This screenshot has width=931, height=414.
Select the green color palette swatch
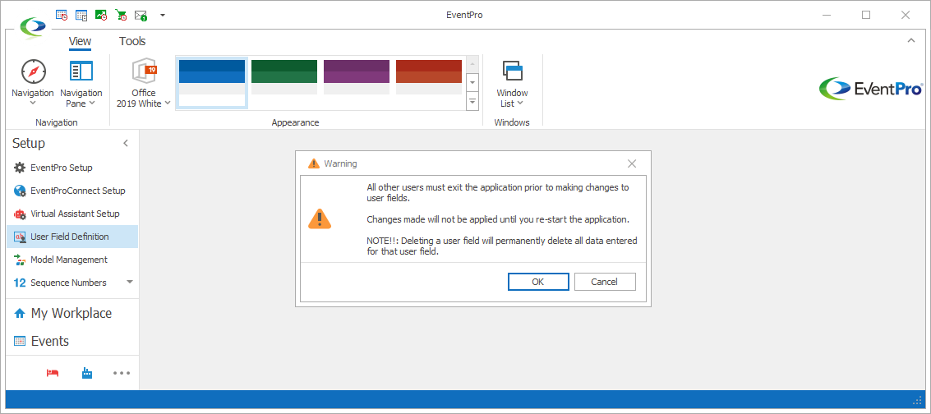[x=284, y=77]
